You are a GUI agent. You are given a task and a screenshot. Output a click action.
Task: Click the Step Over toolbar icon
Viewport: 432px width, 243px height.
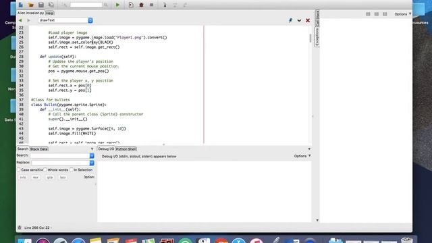(175, 5)
